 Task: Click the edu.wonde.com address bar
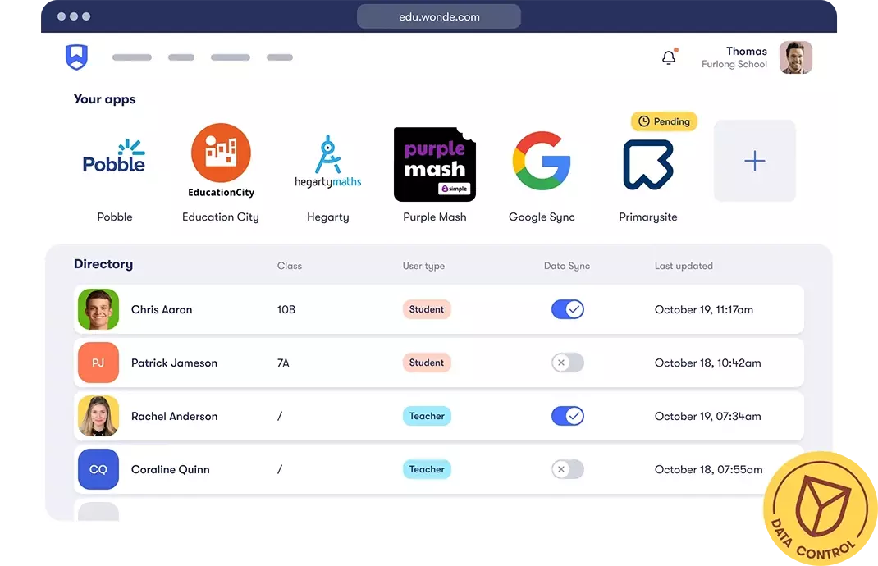pos(439,16)
